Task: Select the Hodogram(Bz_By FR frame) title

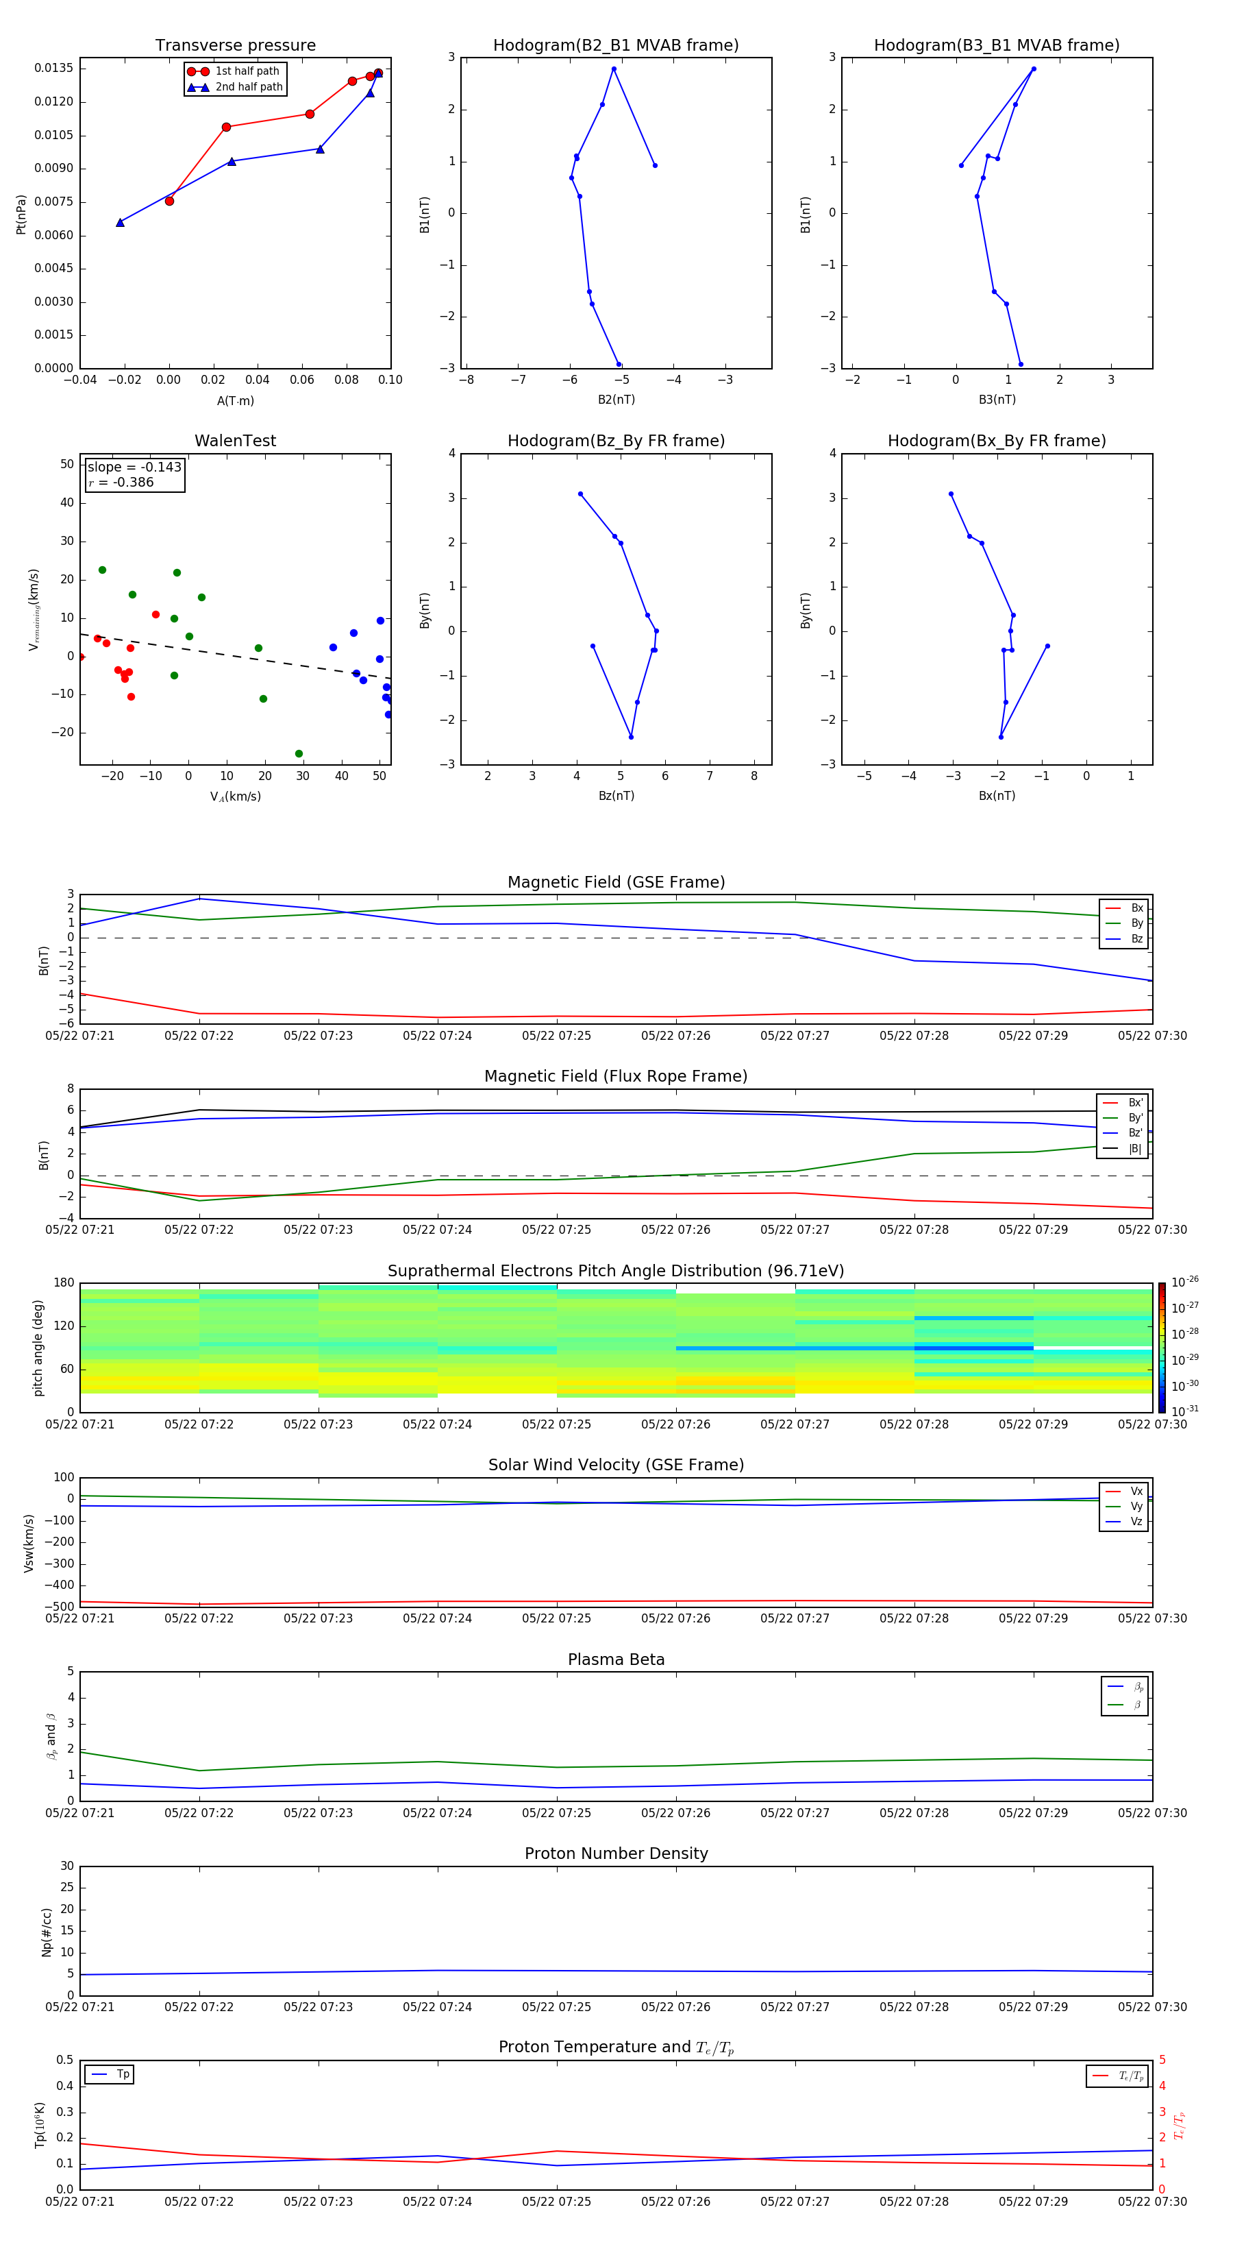Action: 616,441
